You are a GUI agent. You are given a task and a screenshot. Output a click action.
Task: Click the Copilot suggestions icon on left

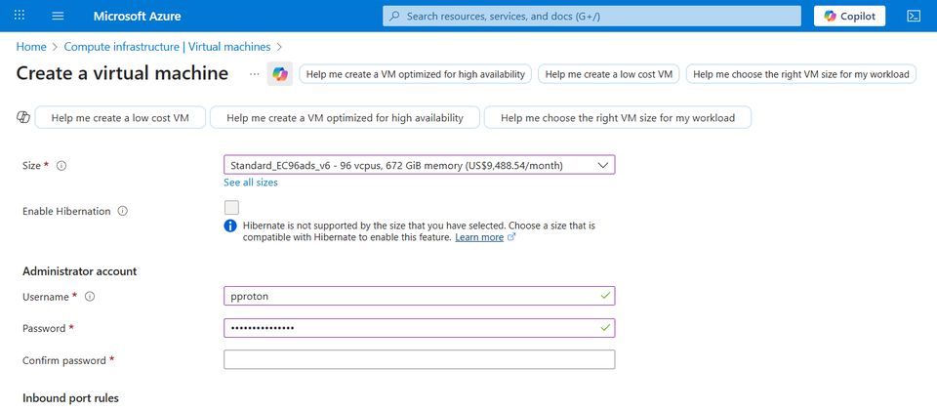(x=23, y=117)
